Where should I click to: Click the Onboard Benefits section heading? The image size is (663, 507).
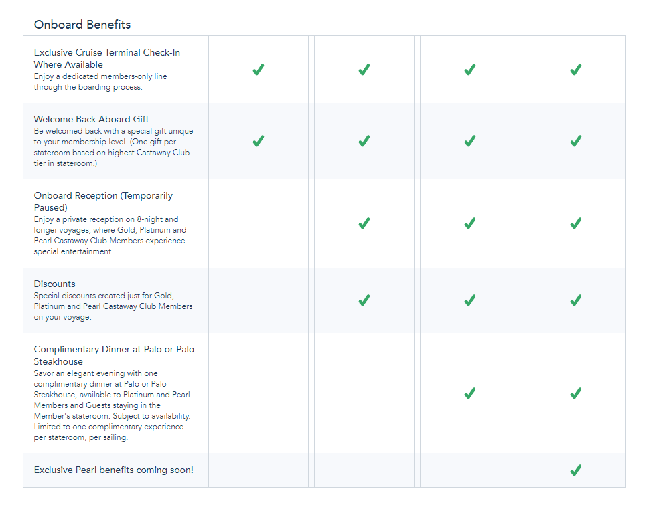click(x=82, y=25)
